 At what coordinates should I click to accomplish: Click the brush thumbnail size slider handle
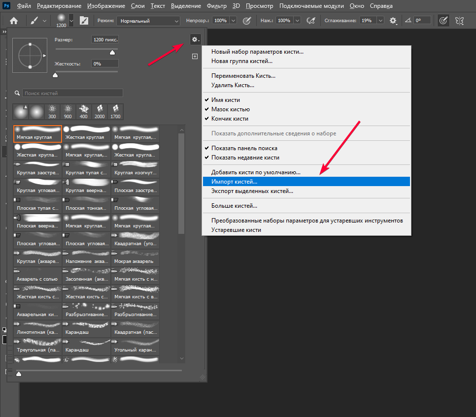(x=19, y=374)
